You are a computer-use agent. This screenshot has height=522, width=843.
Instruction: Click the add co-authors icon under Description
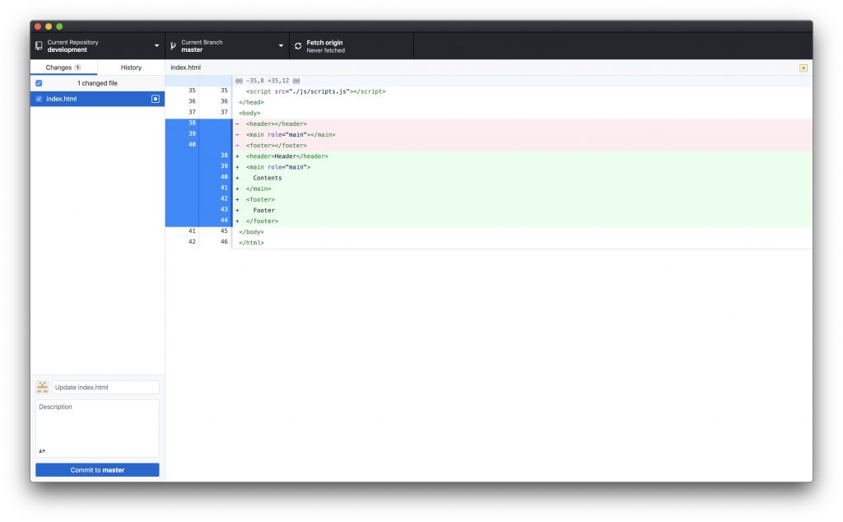[42, 450]
